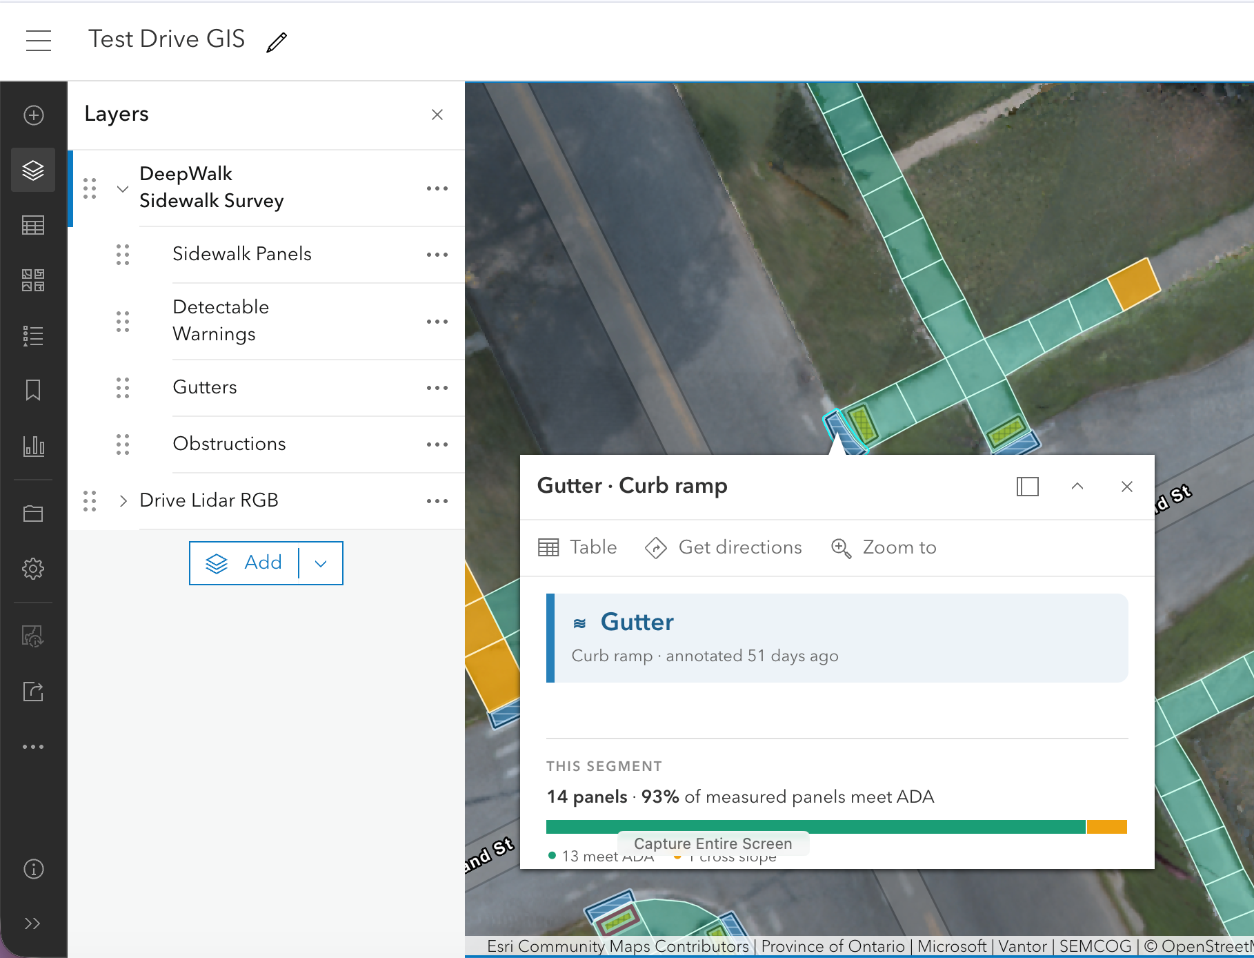Click the Add plus icon in sidebar
This screenshot has width=1254, height=958.
pos(33,115)
